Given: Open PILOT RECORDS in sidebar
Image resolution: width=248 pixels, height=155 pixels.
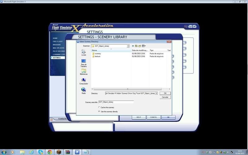Looking at the screenshot, I should (59, 51).
